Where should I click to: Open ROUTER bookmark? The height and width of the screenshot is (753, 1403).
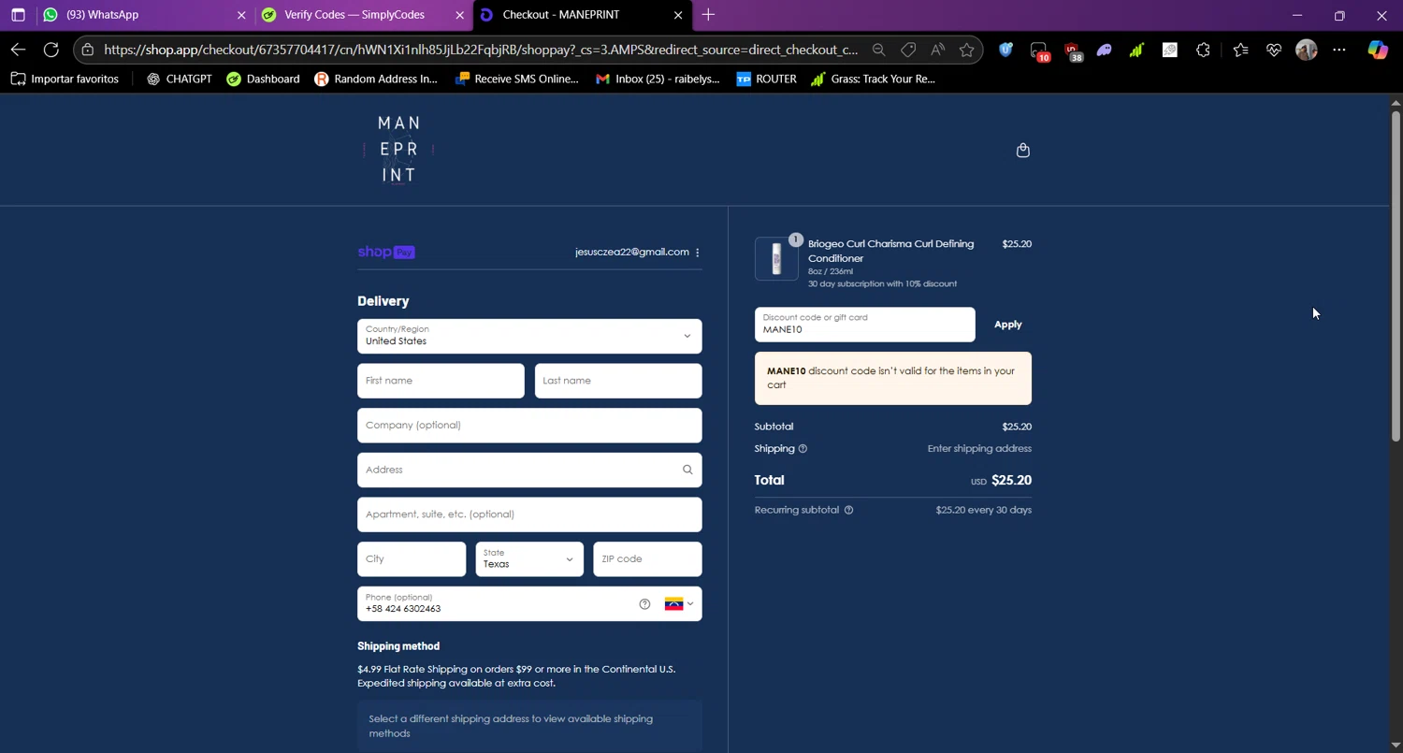[x=766, y=80]
